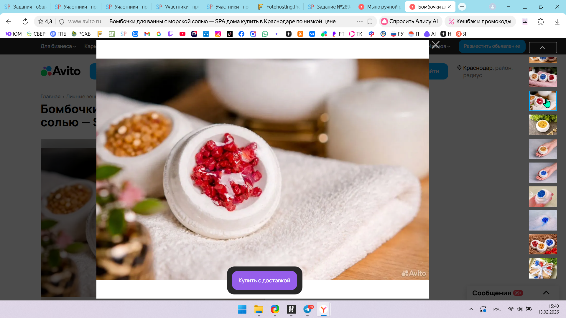566x318 pixels.
Task: Expand the hidden system tray icons
Action: click(x=471, y=309)
